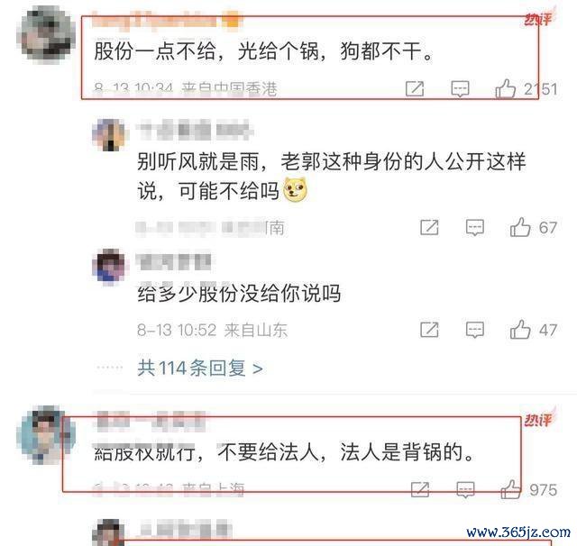Open avatar of 别听风就是雨 replier

click(108, 134)
